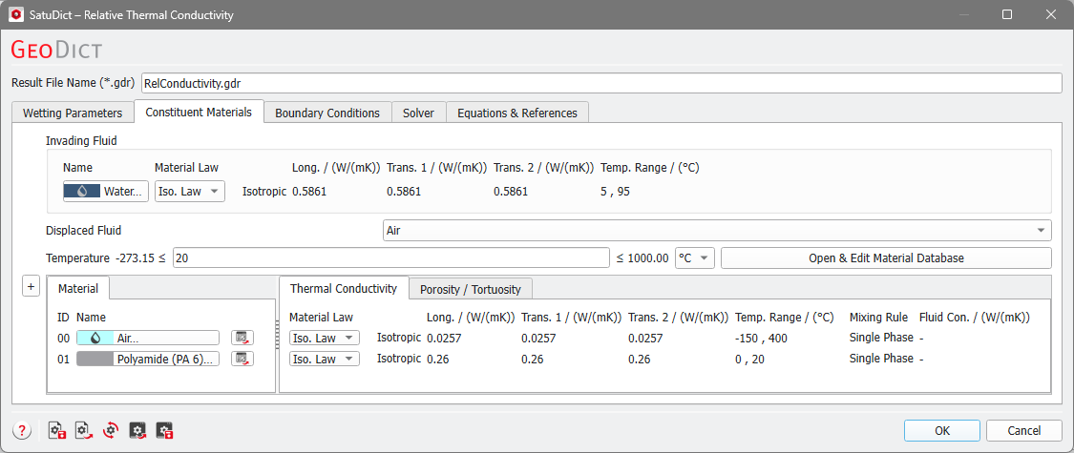Screen dimensions: 1074x453
Task: Open Iso. Law dropdown in Air row
Action: click(x=324, y=338)
